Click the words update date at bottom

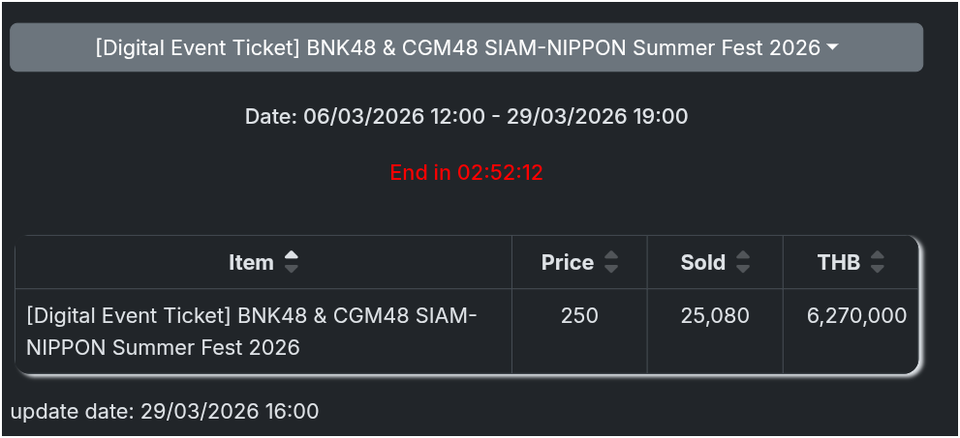point(70,411)
